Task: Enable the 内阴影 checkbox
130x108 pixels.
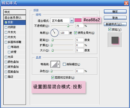Action: [6, 27]
